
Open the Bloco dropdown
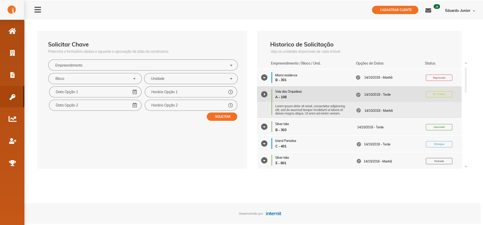click(x=95, y=79)
